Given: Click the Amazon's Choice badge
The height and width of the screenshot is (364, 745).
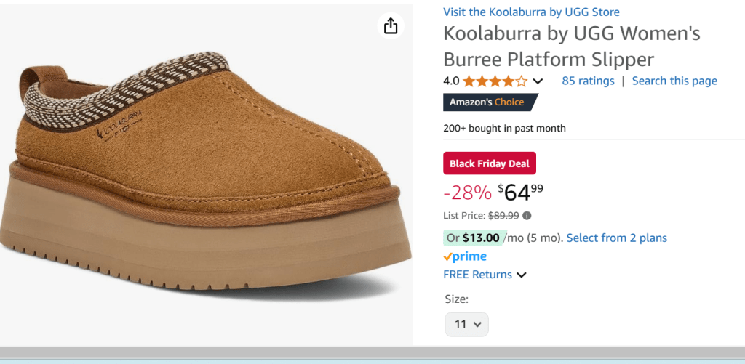Looking at the screenshot, I should 489,102.
